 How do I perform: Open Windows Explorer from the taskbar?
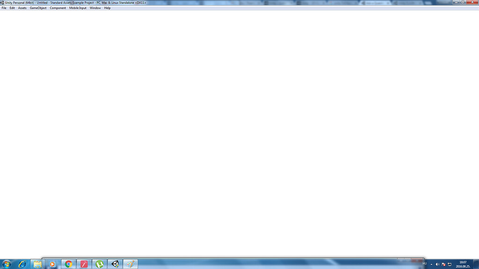[37, 264]
